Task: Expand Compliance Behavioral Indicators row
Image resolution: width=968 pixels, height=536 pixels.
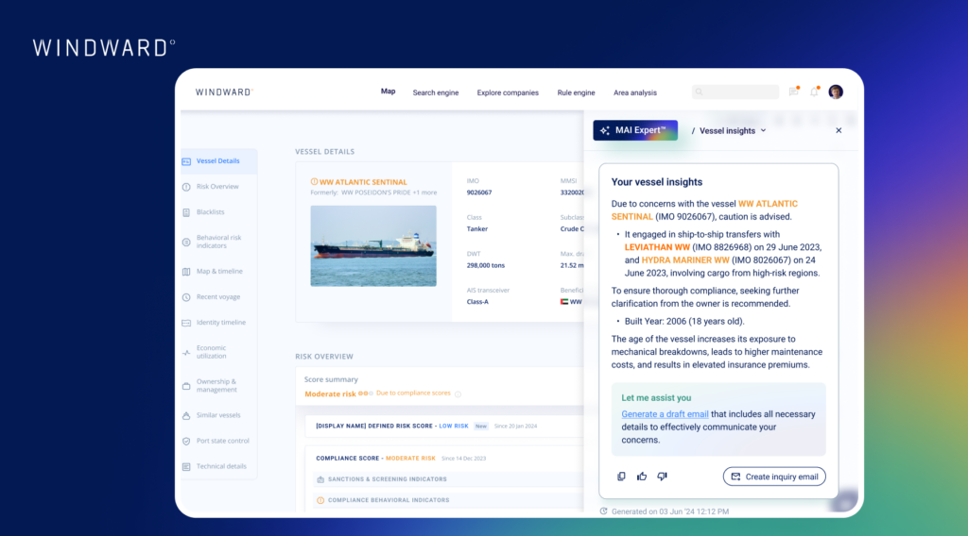Action: pyautogui.click(x=448, y=500)
